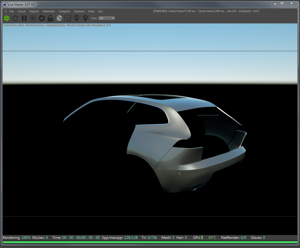Click the green render progress bar
This screenshot has height=248, width=300.
click(x=150, y=242)
